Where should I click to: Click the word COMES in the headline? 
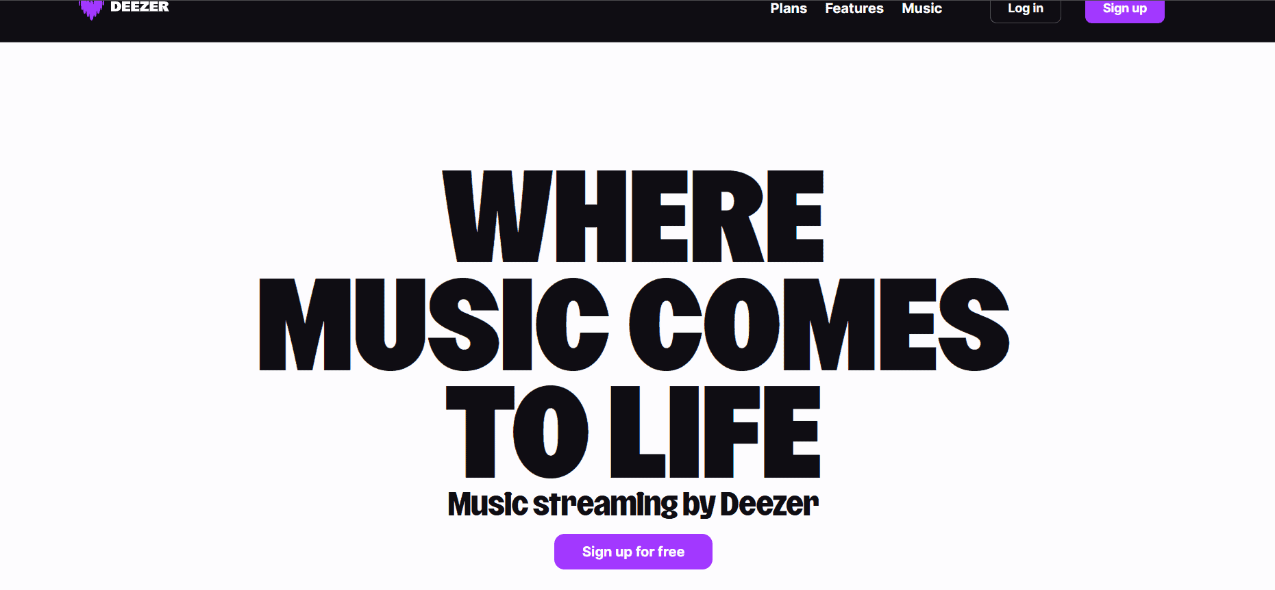click(819, 324)
